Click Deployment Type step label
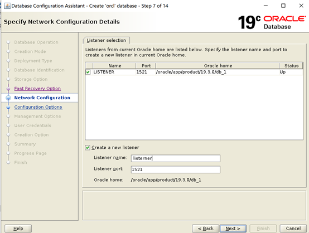Image resolution: width=309 pixels, height=233 pixels. (33, 61)
